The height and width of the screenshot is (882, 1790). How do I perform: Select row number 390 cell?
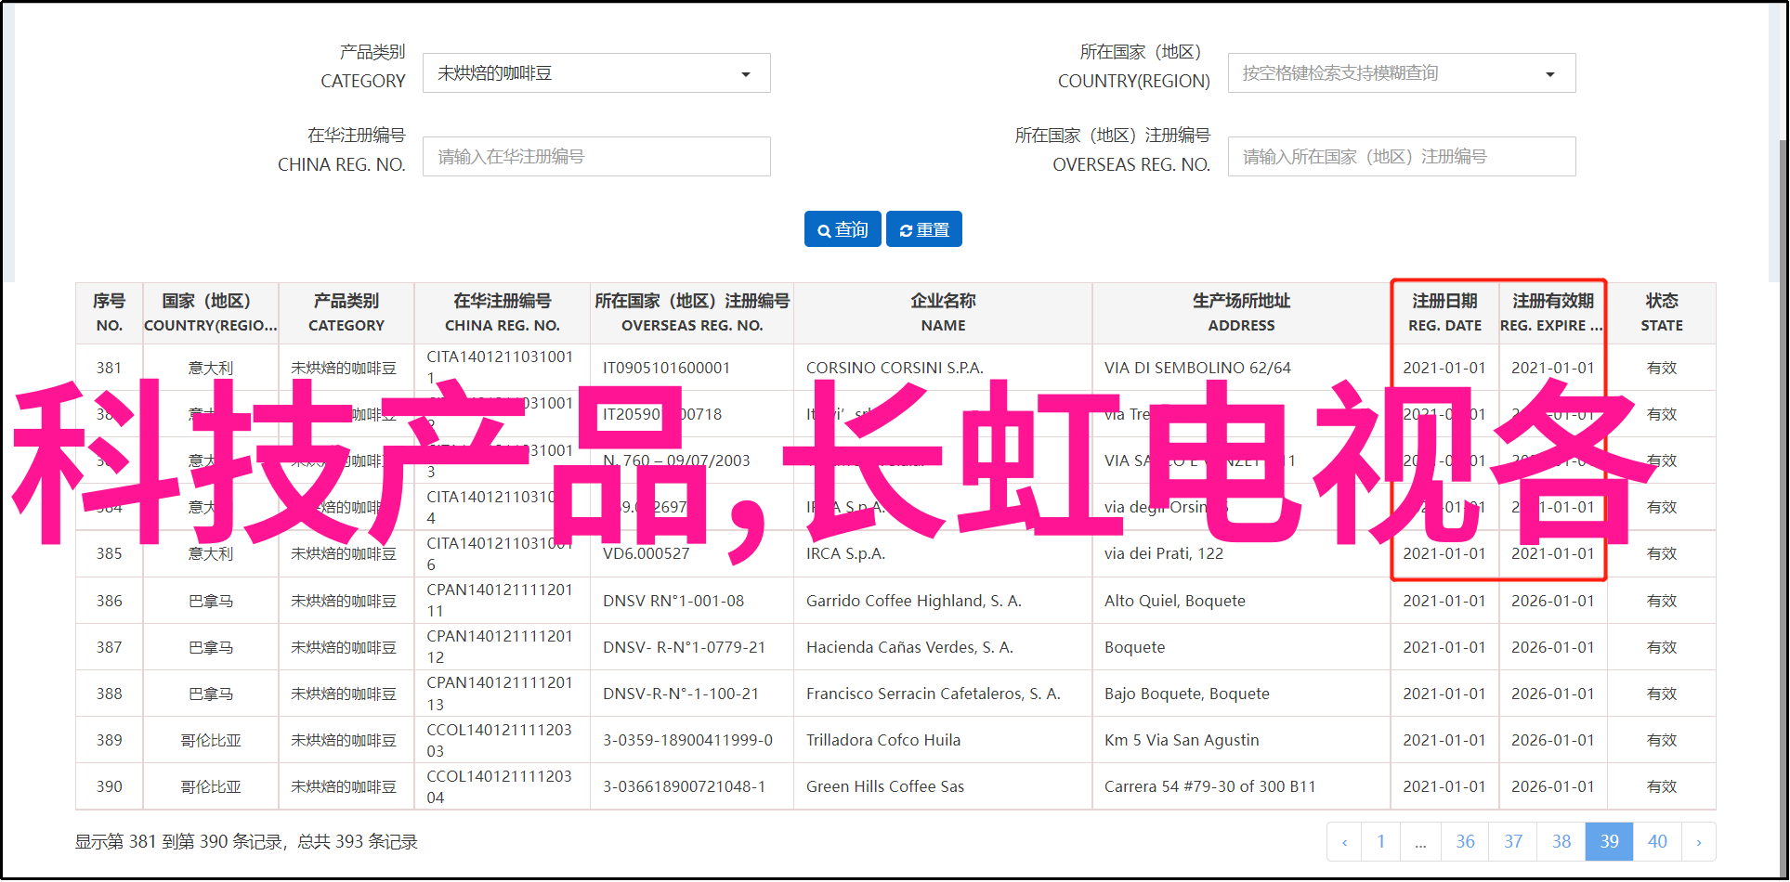tap(110, 786)
